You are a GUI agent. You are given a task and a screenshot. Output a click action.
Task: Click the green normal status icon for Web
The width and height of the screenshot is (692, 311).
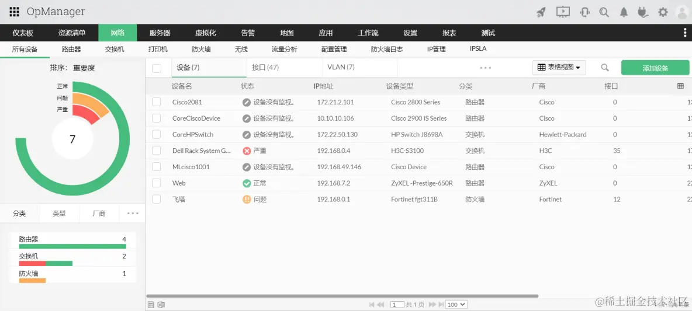(247, 183)
